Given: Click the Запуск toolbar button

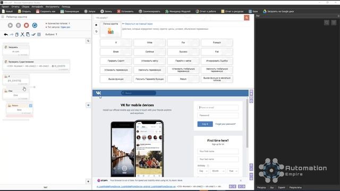Looking at the screenshot, I should click(x=90, y=11).
